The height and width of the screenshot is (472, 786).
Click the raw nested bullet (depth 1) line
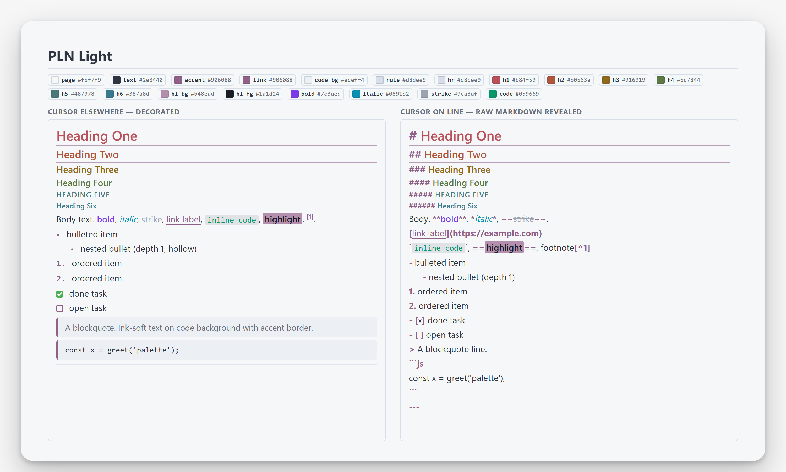coord(469,277)
